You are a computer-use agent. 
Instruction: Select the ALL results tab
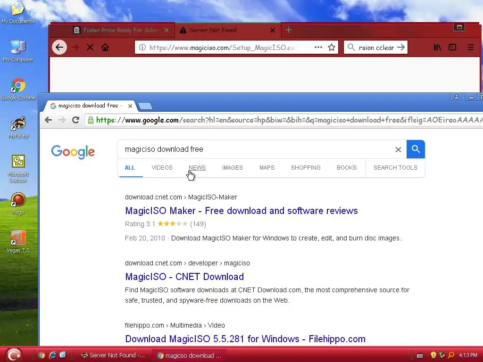(x=130, y=168)
